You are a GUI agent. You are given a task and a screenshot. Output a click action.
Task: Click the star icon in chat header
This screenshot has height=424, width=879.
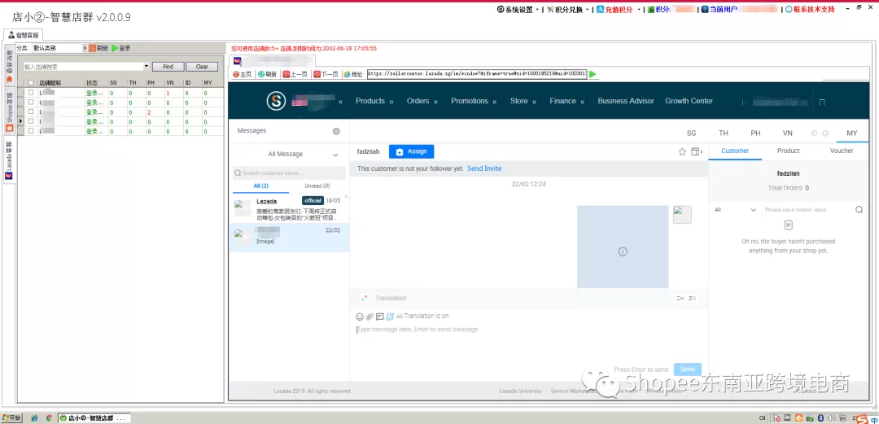tap(682, 151)
